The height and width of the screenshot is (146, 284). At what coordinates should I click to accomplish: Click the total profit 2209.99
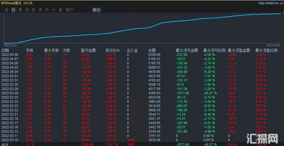[87, 144]
